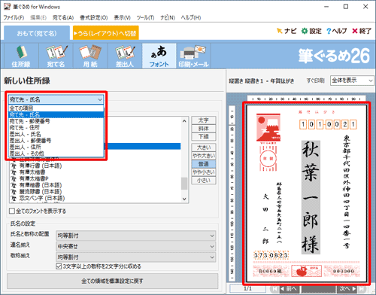Open the 住所録 address book toolbar icon

[x=21, y=56]
